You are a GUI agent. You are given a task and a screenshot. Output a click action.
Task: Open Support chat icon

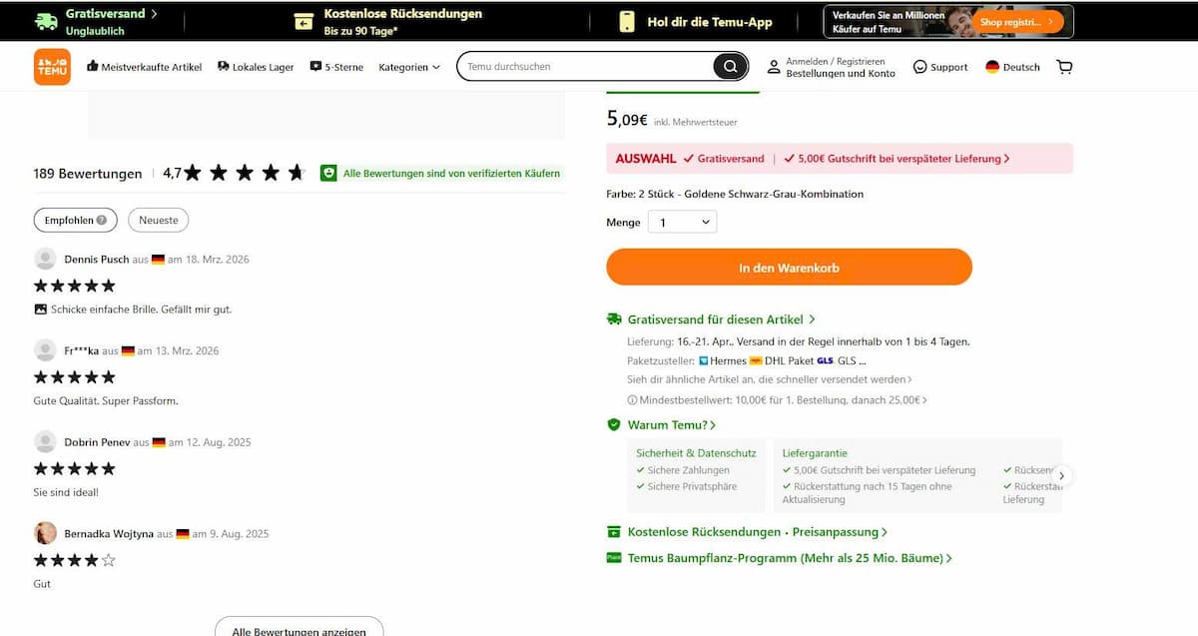pos(919,67)
